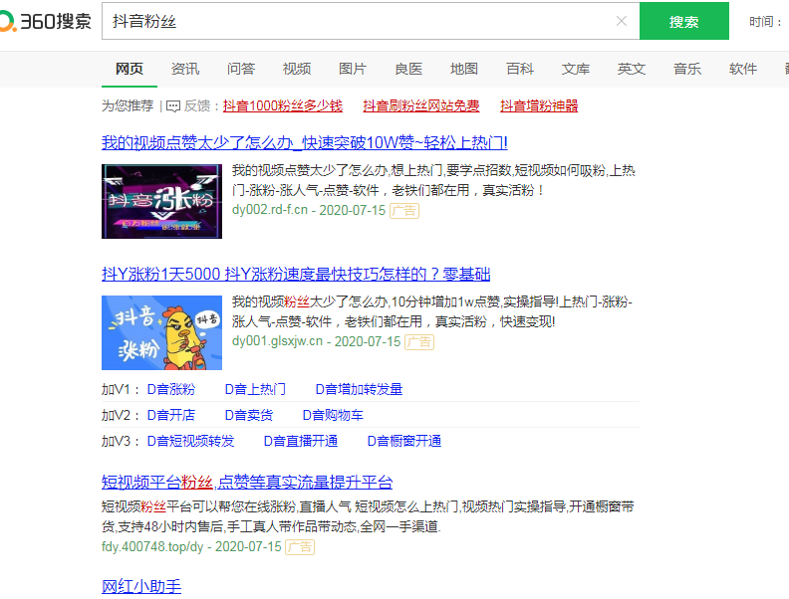
Task: Click snippet text 我的视频粉丝太少了怎么办
Action: point(310,302)
